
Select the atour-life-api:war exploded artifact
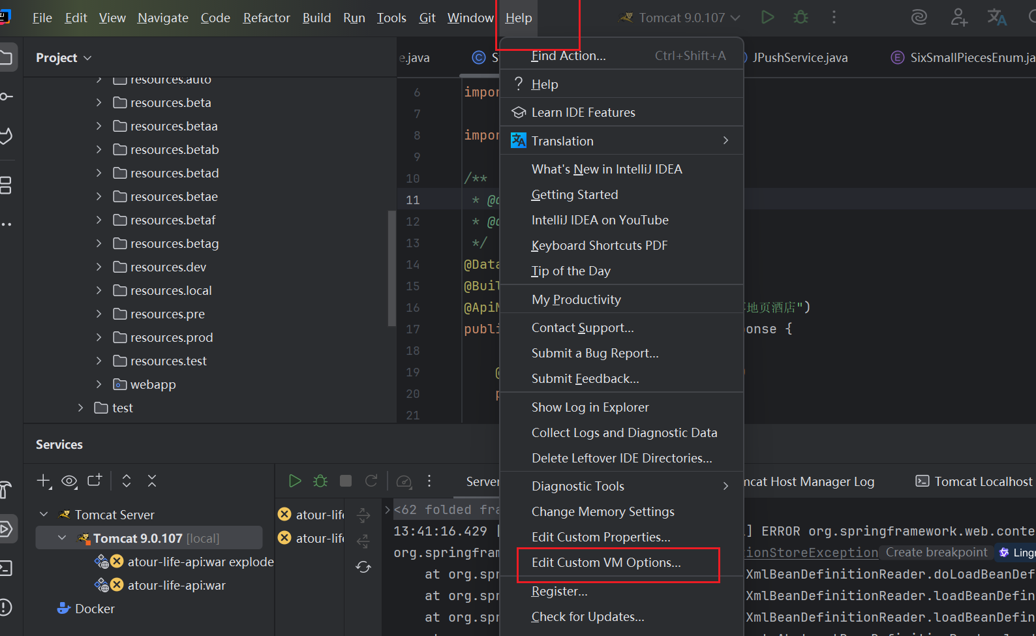(x=185, y=562)
